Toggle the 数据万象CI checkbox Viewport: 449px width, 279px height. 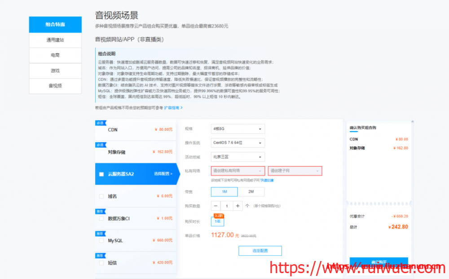coord(101,218)
